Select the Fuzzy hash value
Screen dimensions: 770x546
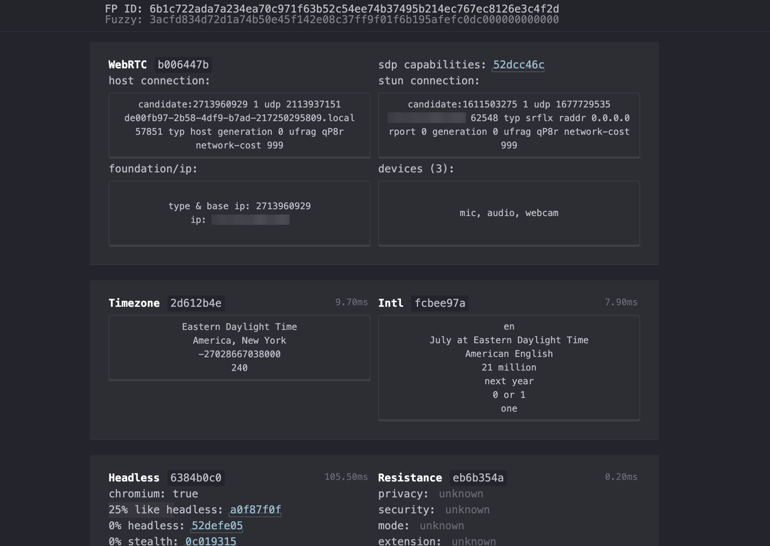tap(354, 19)
